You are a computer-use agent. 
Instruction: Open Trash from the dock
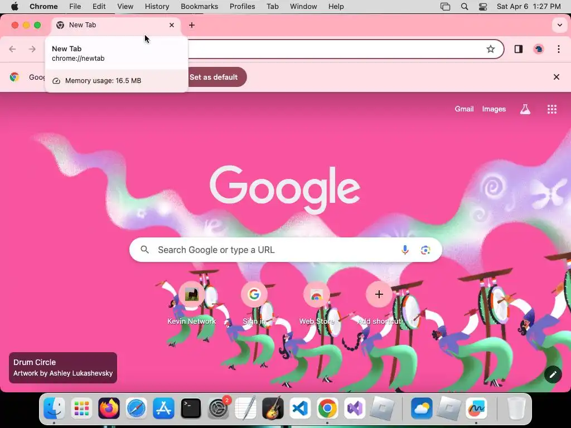coord(516,408)
